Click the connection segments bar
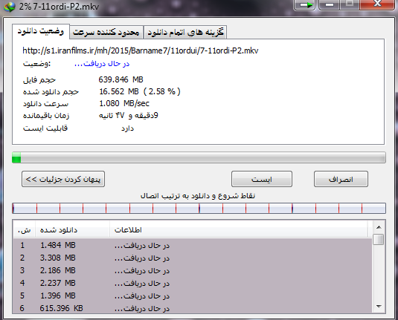 tap(199, 209)
